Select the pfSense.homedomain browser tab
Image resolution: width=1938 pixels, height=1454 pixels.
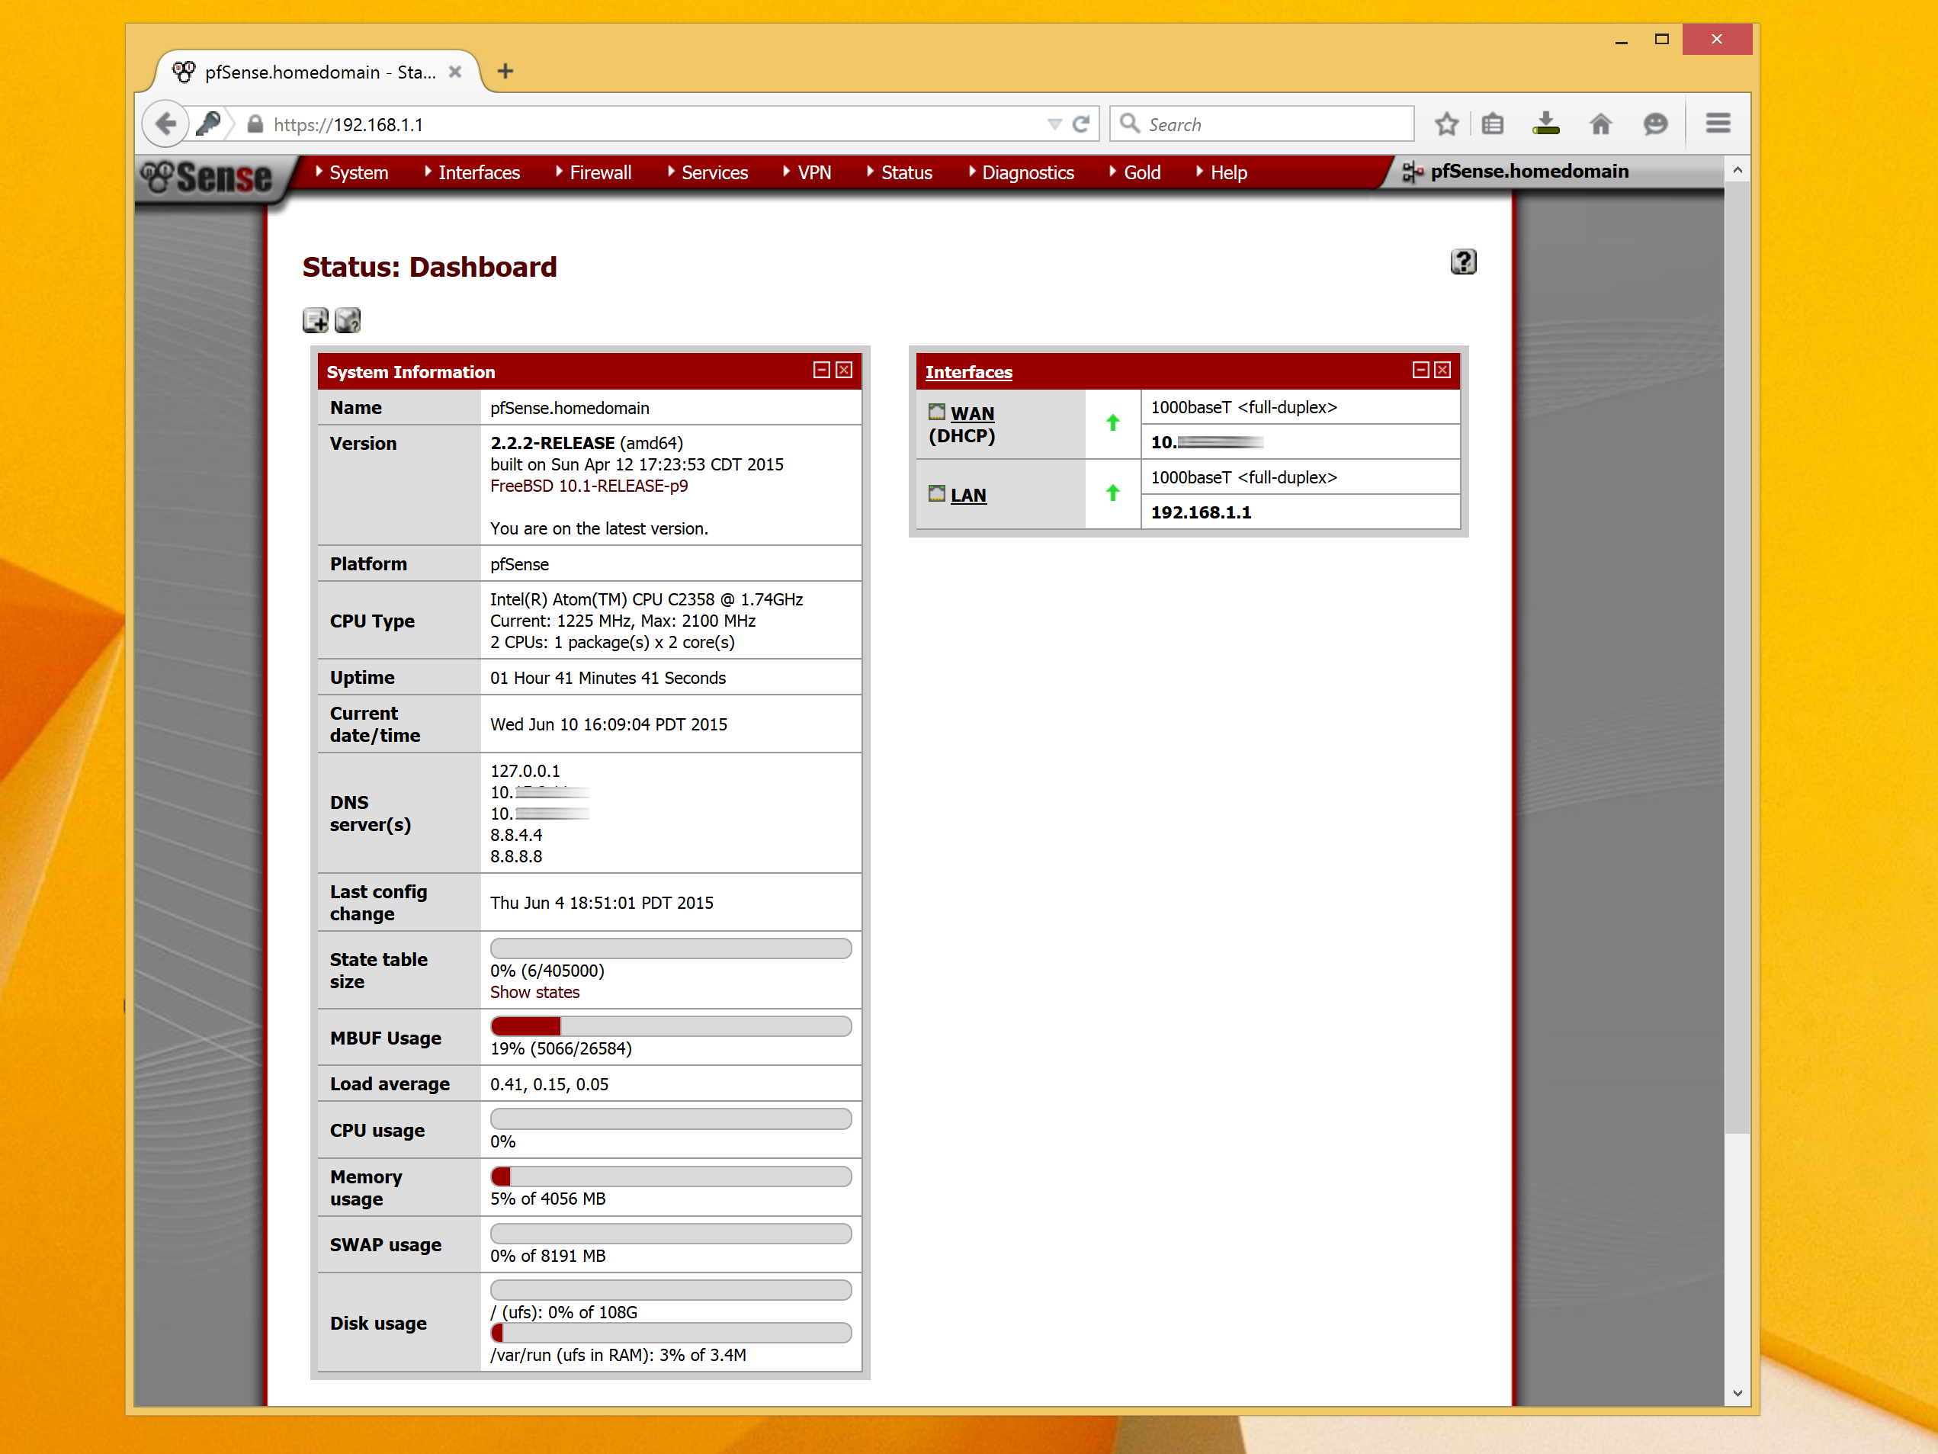(x=317, y=72)
